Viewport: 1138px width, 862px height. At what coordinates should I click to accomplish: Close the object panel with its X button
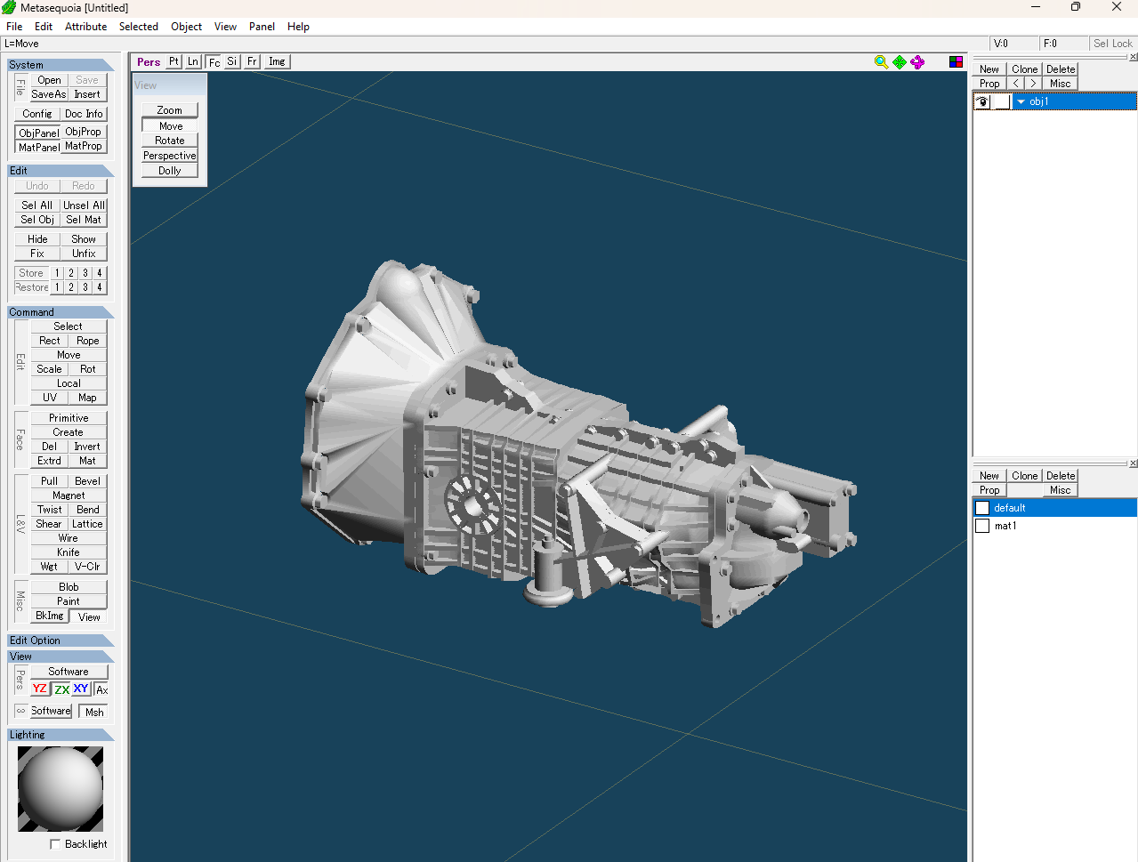(1133, 57)
